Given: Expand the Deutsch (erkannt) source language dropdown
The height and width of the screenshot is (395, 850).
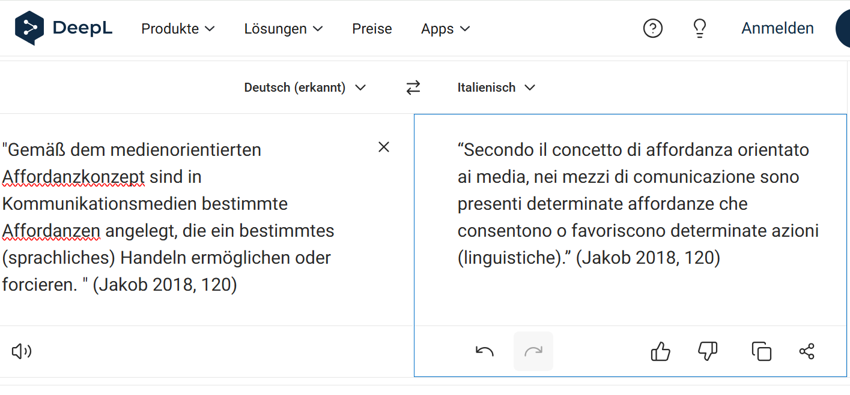Looking at the screenshot, I should coord(305,88).
